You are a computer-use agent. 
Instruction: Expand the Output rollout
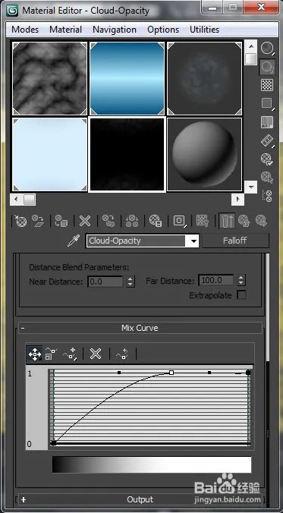[x=140, y=499]
